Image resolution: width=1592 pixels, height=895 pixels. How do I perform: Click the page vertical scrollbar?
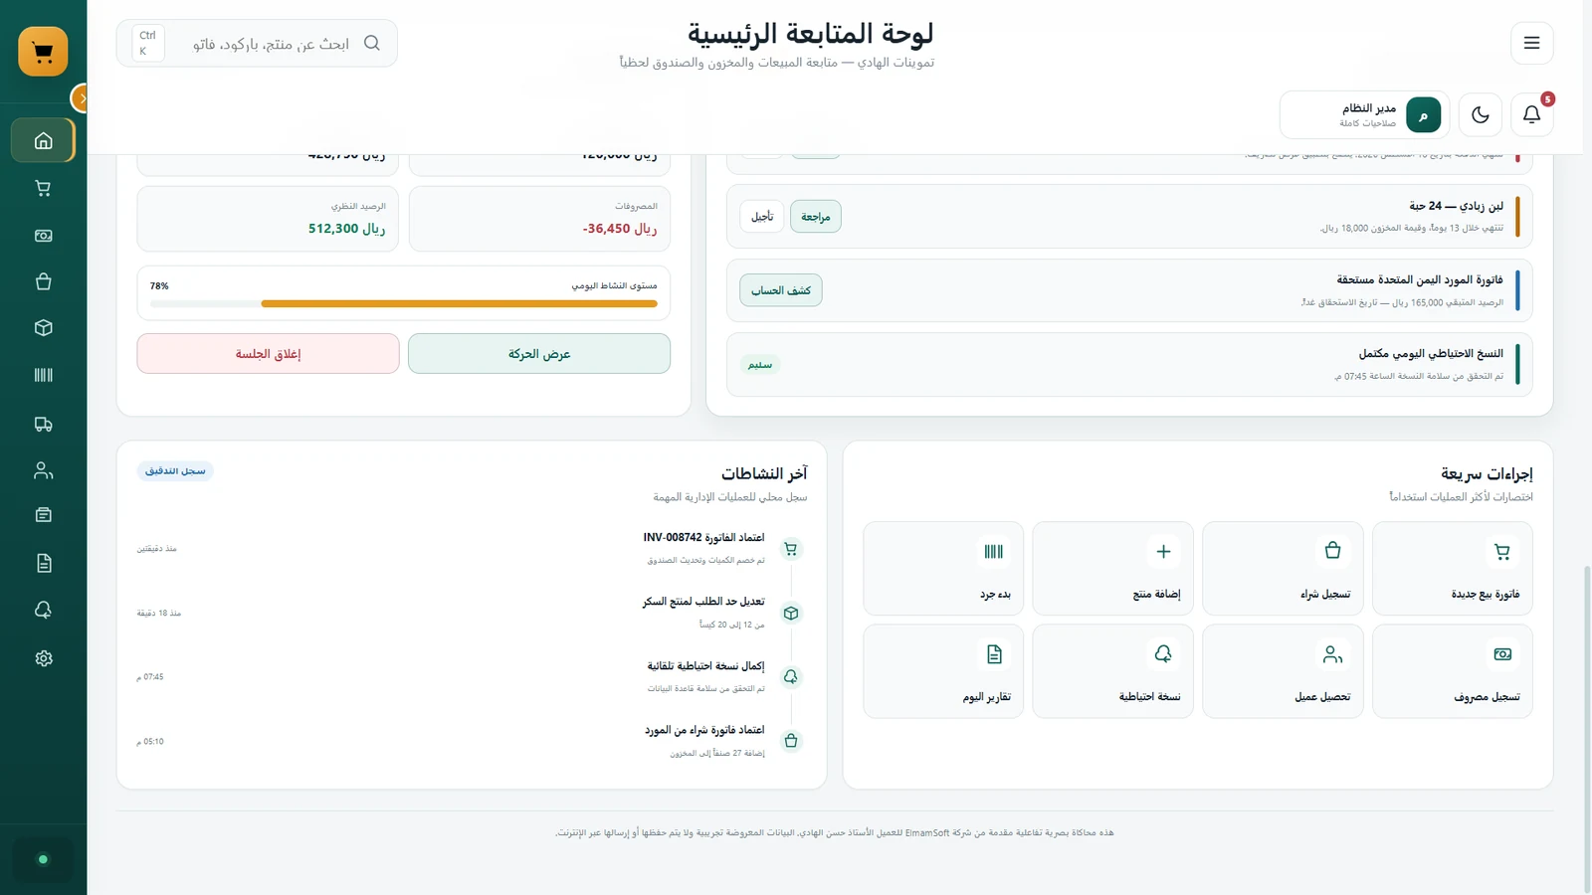[x=1586, y=730]
